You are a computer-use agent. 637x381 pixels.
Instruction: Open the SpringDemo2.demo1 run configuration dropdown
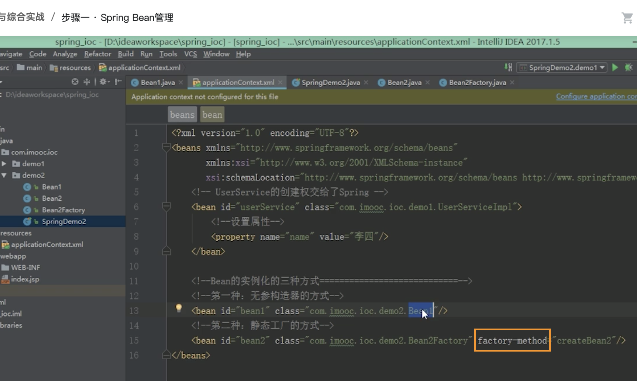point(563,68)
